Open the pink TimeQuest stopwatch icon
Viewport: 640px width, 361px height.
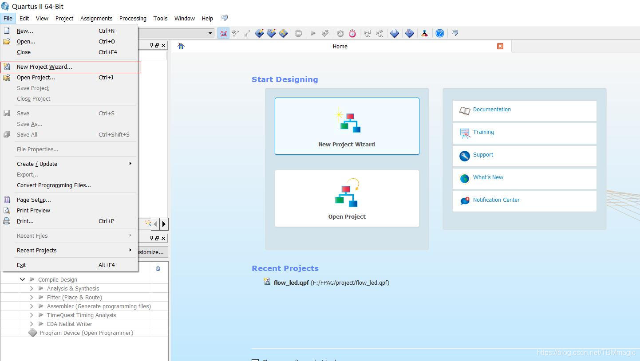click(352, 33)
